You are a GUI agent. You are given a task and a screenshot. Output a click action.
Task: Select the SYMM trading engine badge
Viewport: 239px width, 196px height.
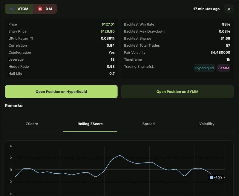[223, 68]
